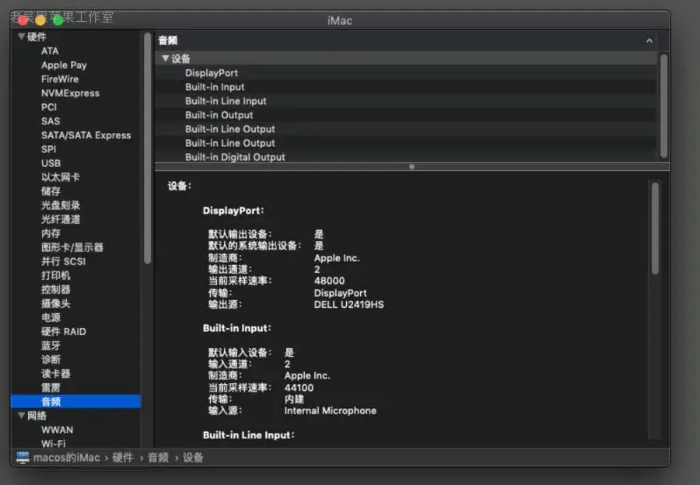Open the 雷雳 Thunderbolt entry
Viewport: 700px width, 485px height.
click(x=51, y=388)
